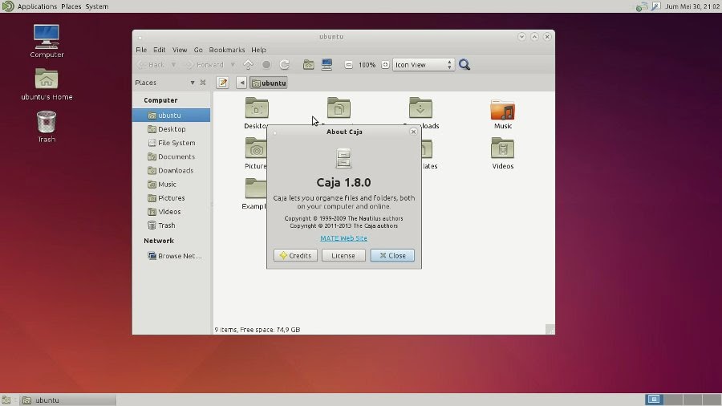Viewport: 722px width, 406px height.
Task: Select Documents in sidebar
Action: pos(172,156)
